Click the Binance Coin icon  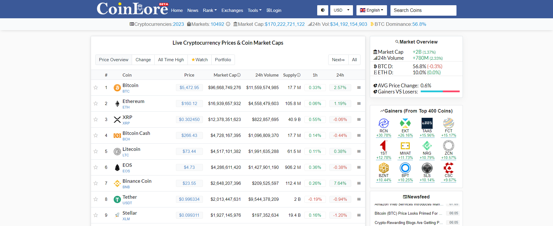coord(117,183)
